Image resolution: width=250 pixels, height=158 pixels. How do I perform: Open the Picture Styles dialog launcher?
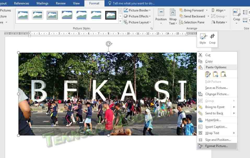click(152, 28)
